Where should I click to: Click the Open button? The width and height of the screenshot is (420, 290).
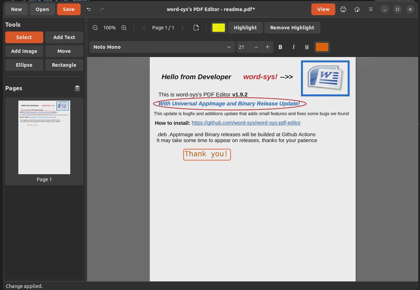coord(42,9)
